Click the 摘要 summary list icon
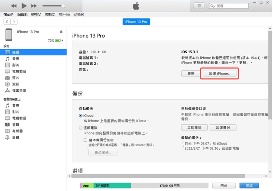Viewport: 273px width, 191px height. 7,52
